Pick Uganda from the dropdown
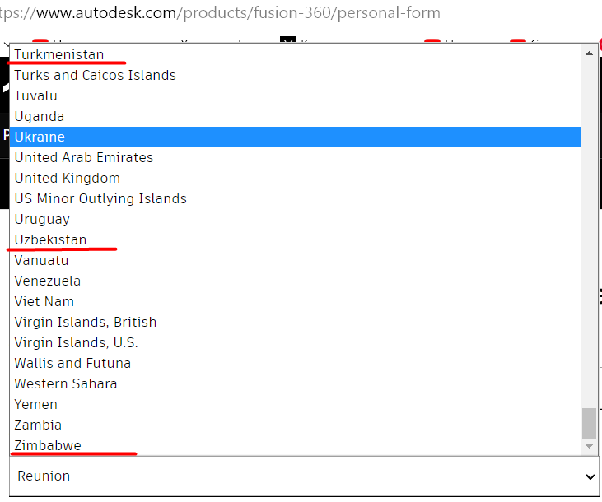 [x=39, y=116]
